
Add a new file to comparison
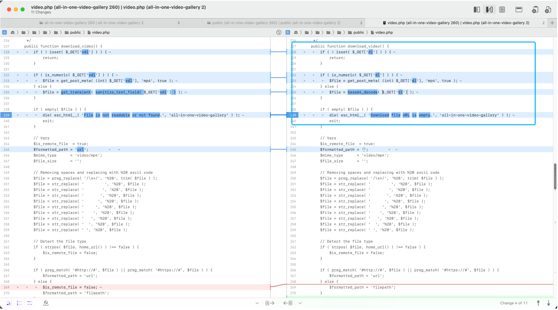[x=548, y=10]
